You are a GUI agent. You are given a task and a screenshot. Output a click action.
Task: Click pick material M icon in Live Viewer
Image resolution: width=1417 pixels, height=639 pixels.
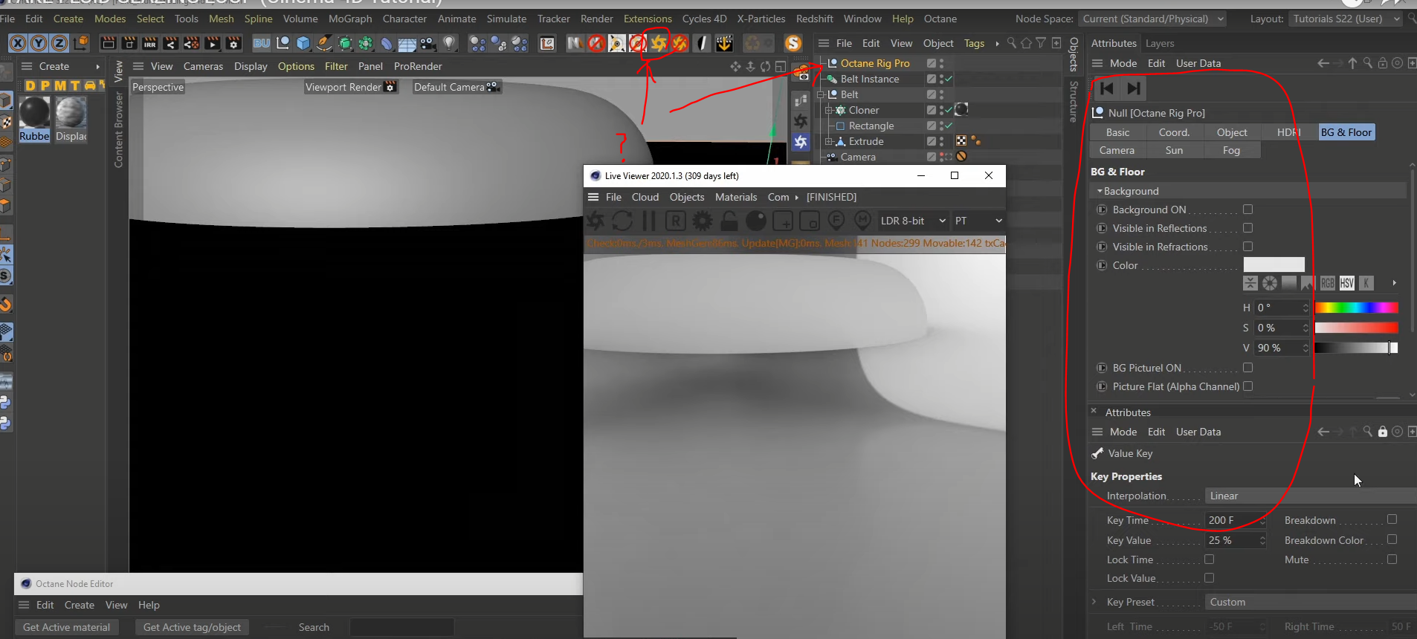(x=862, y=221)
